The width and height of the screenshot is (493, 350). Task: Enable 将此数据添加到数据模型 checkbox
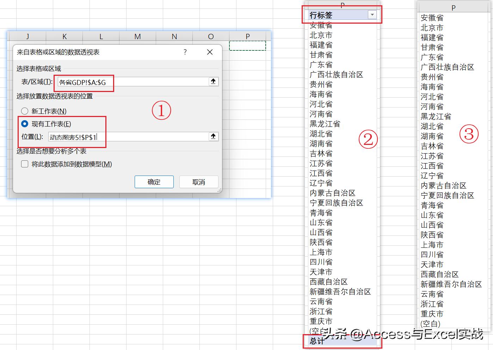click(25, 164)
